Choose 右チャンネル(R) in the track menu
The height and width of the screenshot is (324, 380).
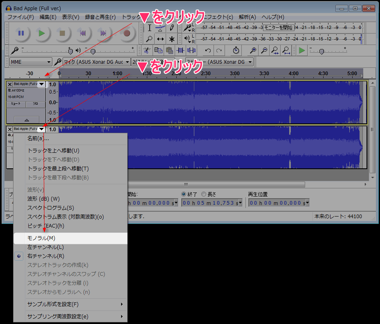point(70,256)
